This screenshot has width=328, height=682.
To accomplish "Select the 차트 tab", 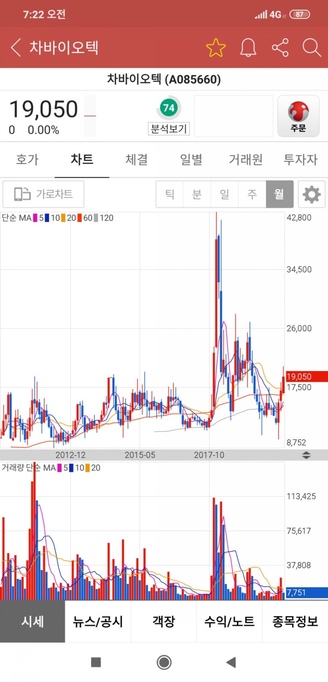I will [x=82, y=160].
